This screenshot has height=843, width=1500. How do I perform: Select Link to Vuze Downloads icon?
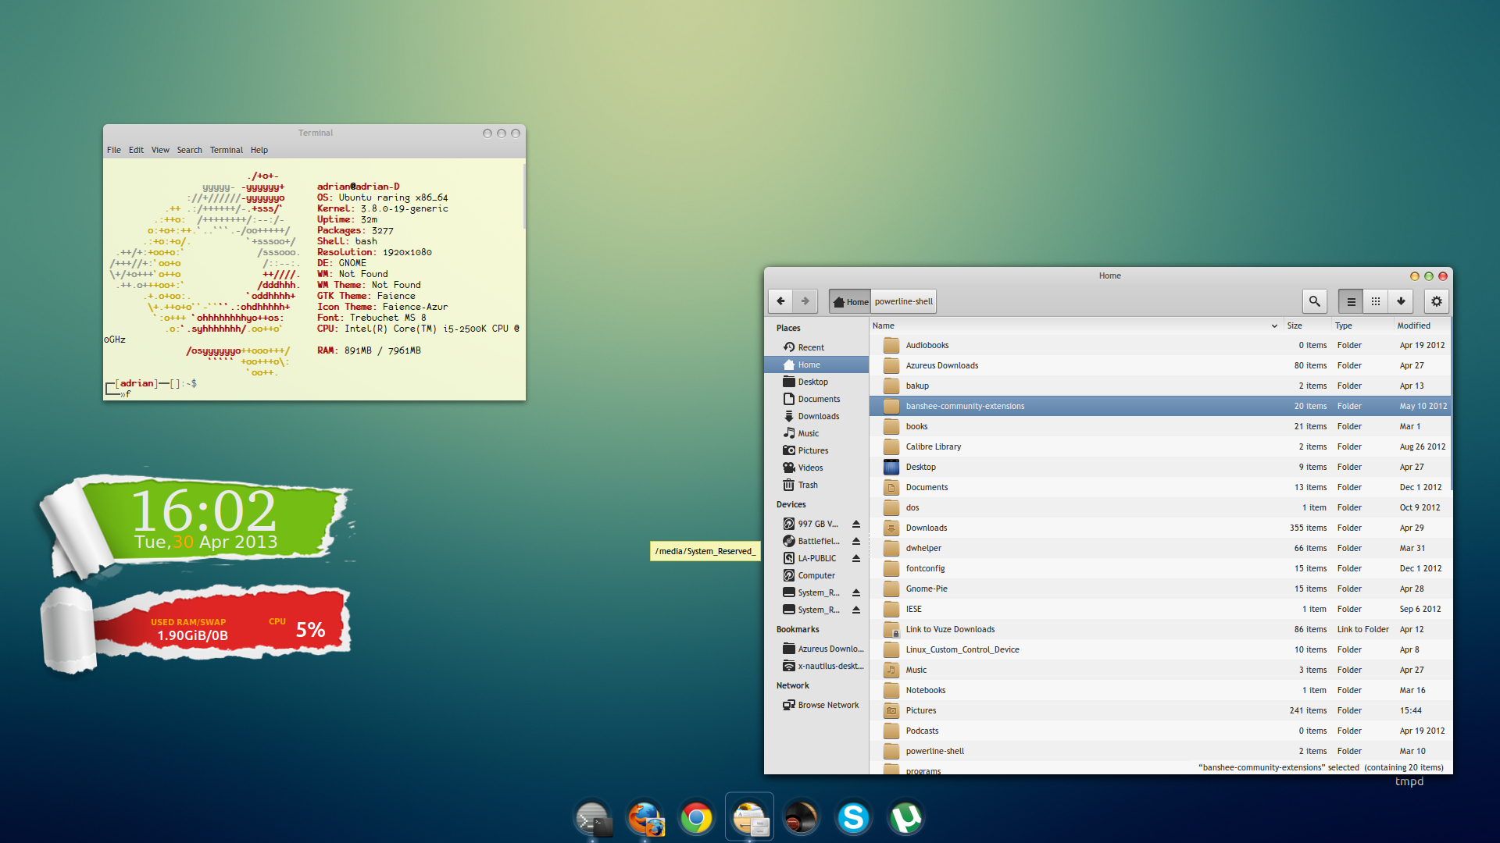pyautogui.click(x=891, y=629)
